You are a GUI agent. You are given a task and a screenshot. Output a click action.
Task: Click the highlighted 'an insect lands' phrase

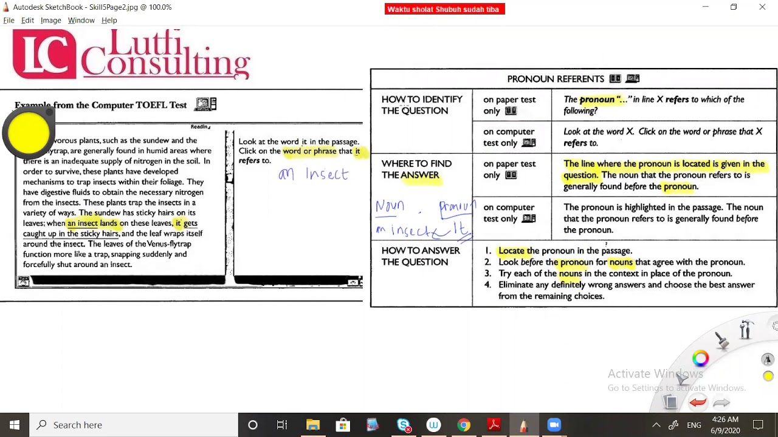point(92,223)
